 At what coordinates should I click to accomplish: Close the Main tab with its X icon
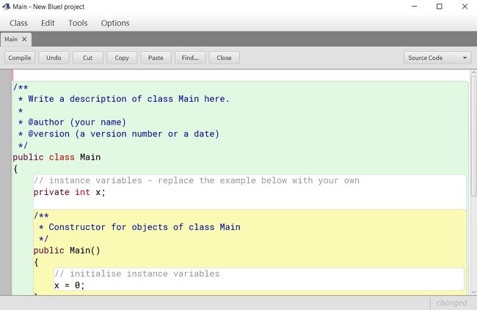tap(24, 39)
